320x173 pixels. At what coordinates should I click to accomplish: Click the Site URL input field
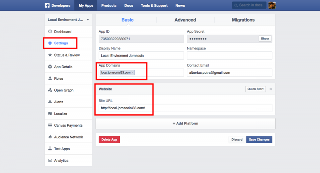click(185, 108)
